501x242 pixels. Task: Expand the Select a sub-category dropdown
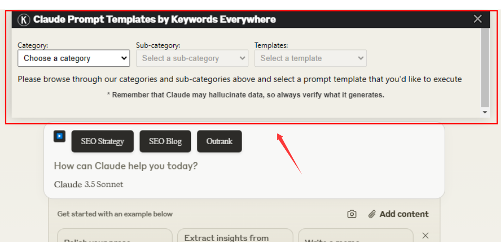[192, 58]
